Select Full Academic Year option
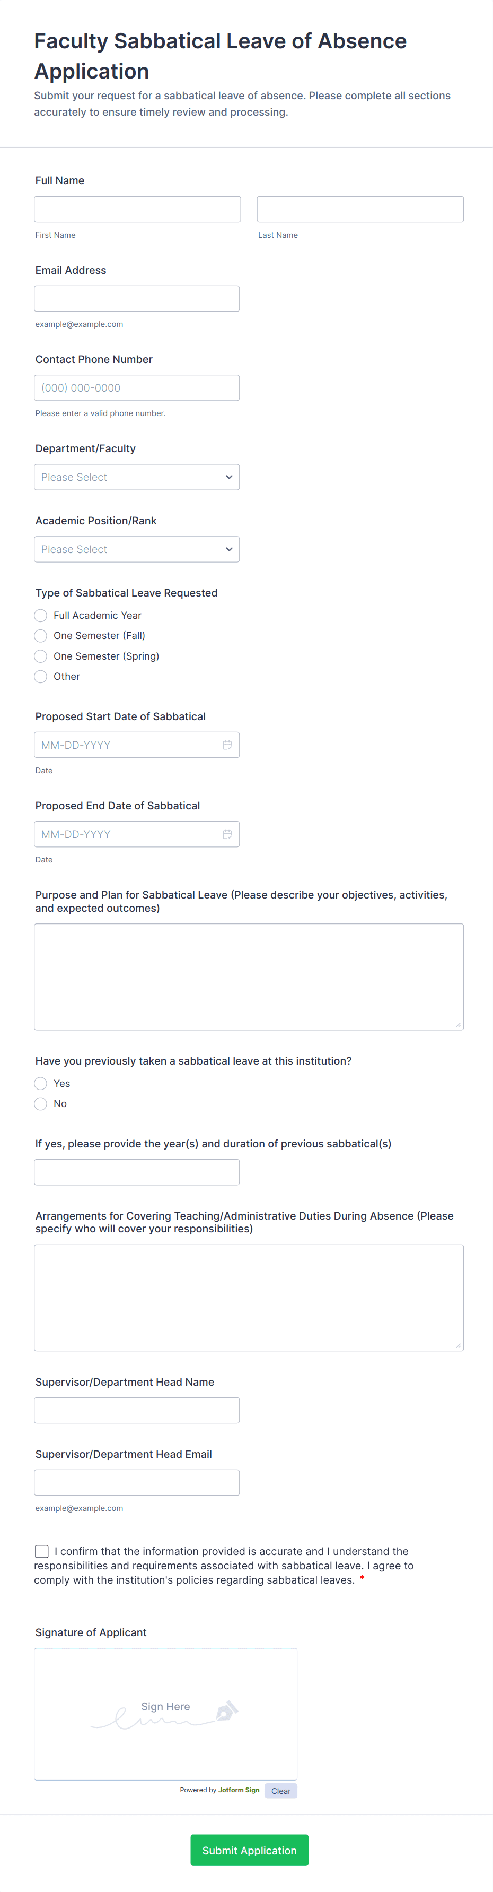The width and height of the screenshot is (493, 1892). tap(41, 616)
